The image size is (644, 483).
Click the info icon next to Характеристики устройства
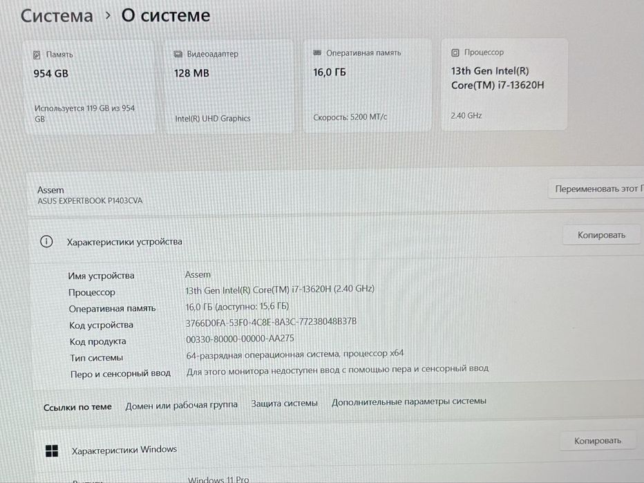46,242
